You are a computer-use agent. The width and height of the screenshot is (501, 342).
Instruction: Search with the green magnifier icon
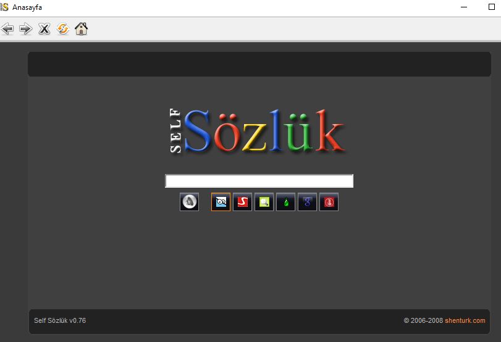click(x=264, y=202)
